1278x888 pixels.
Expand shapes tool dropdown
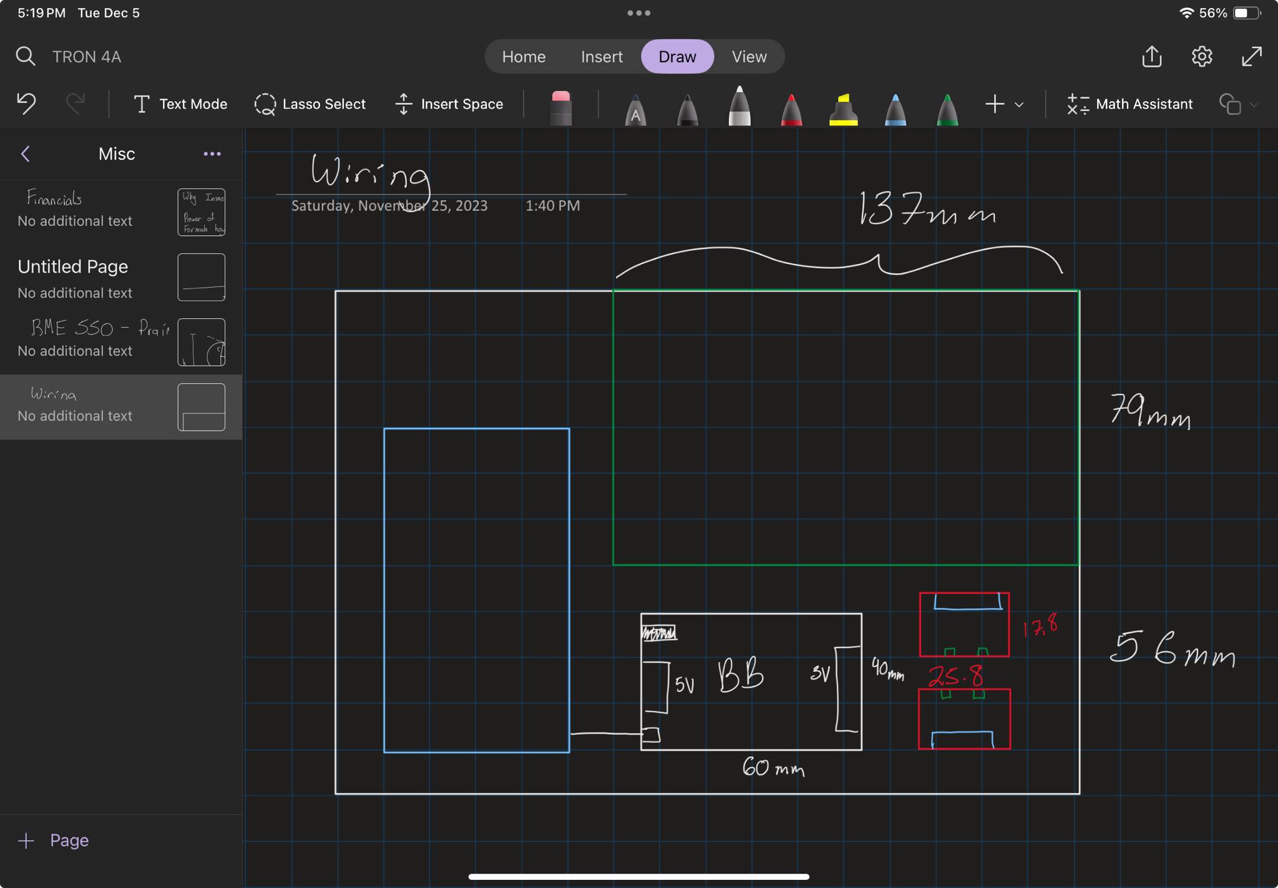click(x=1254, y=105)
